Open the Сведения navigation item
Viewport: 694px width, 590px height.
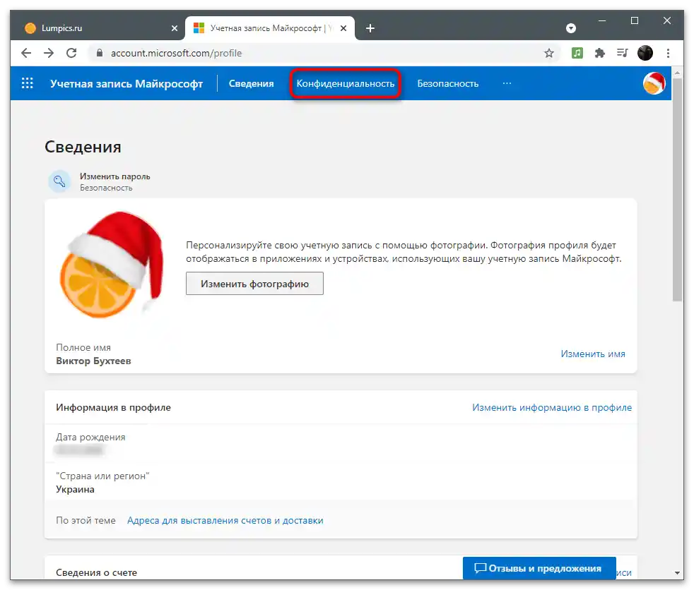click(251, 83)
